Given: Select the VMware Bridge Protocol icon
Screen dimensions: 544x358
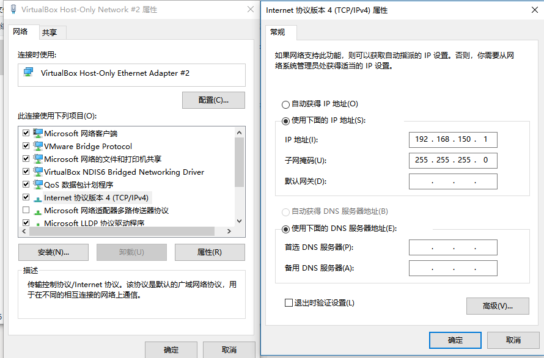Looking at the screenshot, I should click(x=38, y=146).
